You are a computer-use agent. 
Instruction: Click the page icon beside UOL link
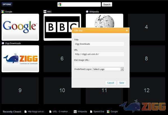[x=50, y=112]
